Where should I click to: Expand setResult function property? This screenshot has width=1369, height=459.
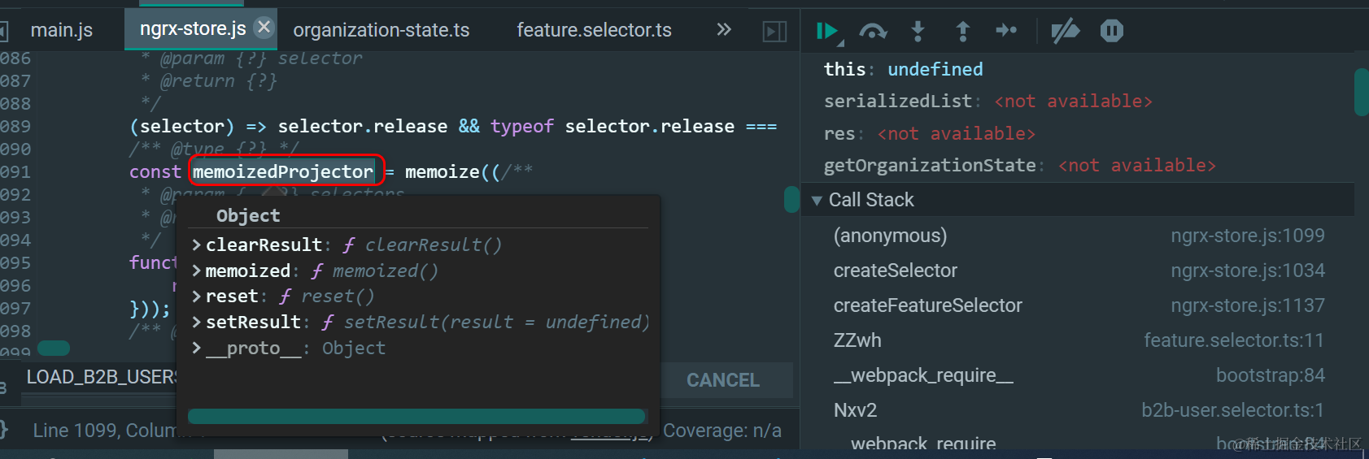click(197, 323)
